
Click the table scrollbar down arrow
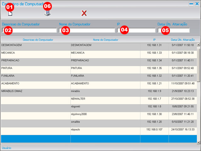click(x=198, y=142)
